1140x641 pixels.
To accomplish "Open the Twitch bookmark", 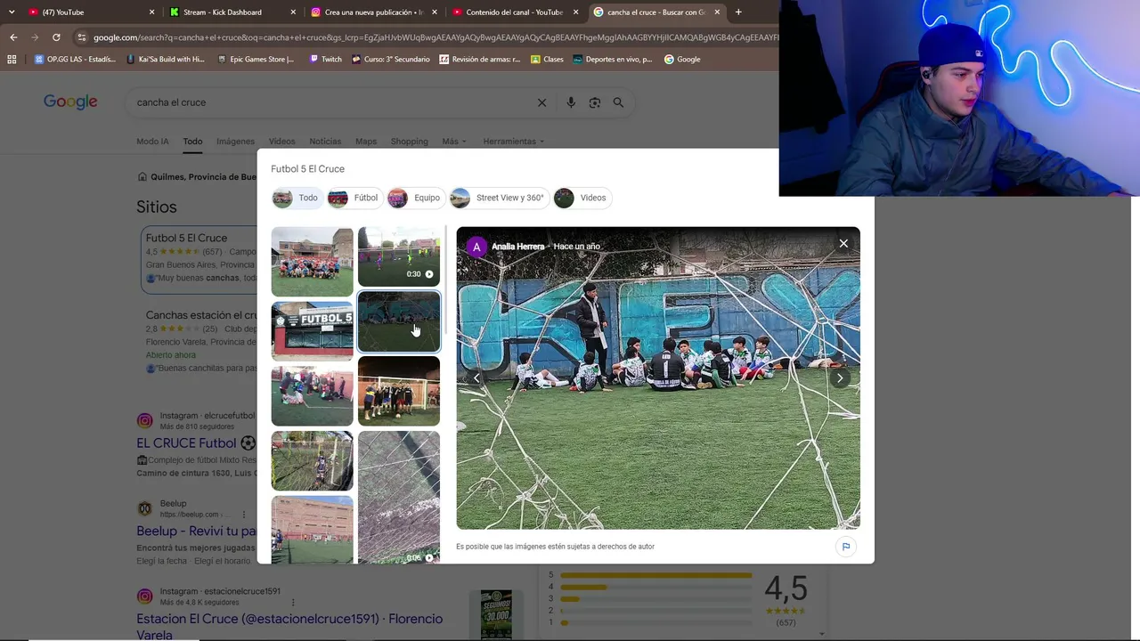I will pos(325,60).
